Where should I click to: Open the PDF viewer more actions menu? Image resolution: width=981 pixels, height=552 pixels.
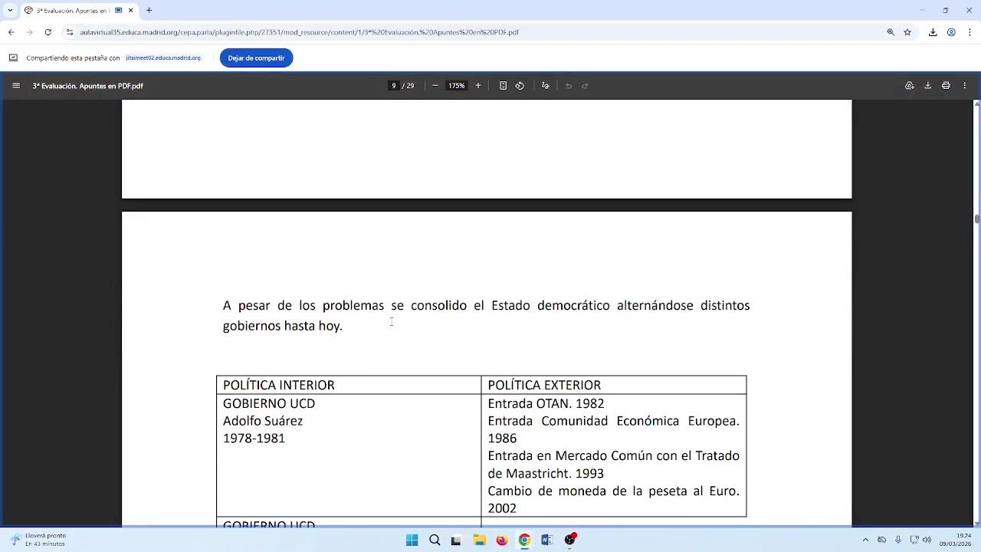pos(965,86)
